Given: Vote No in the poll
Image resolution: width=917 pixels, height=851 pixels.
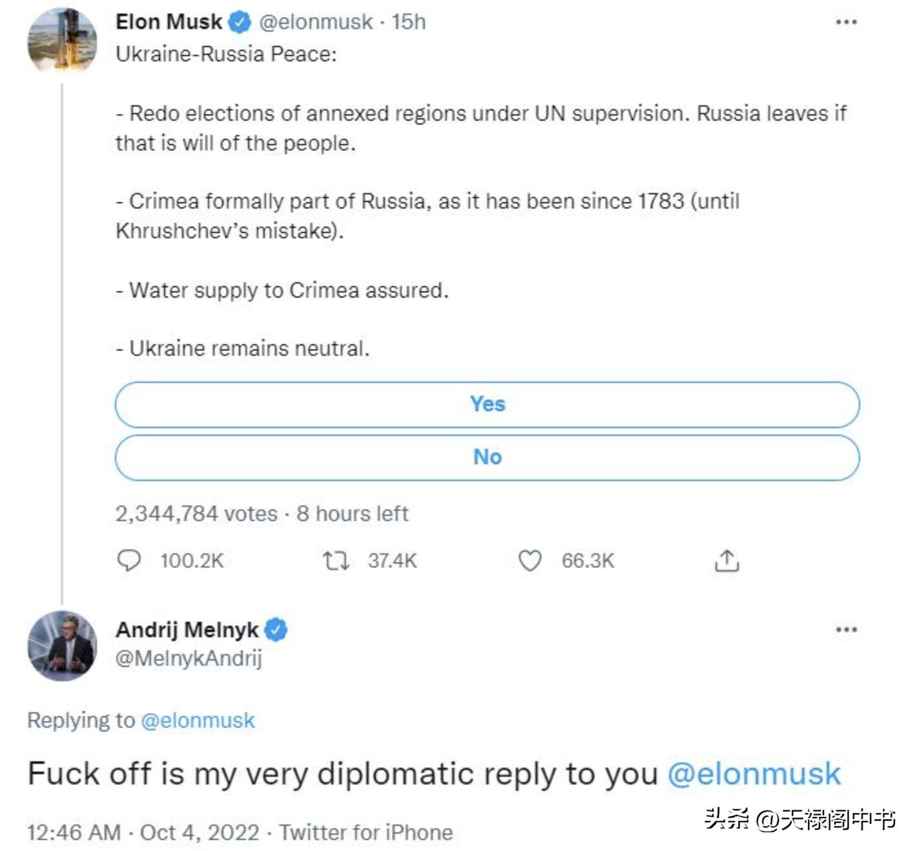Looking at the screenshot, I should point(487,457).
